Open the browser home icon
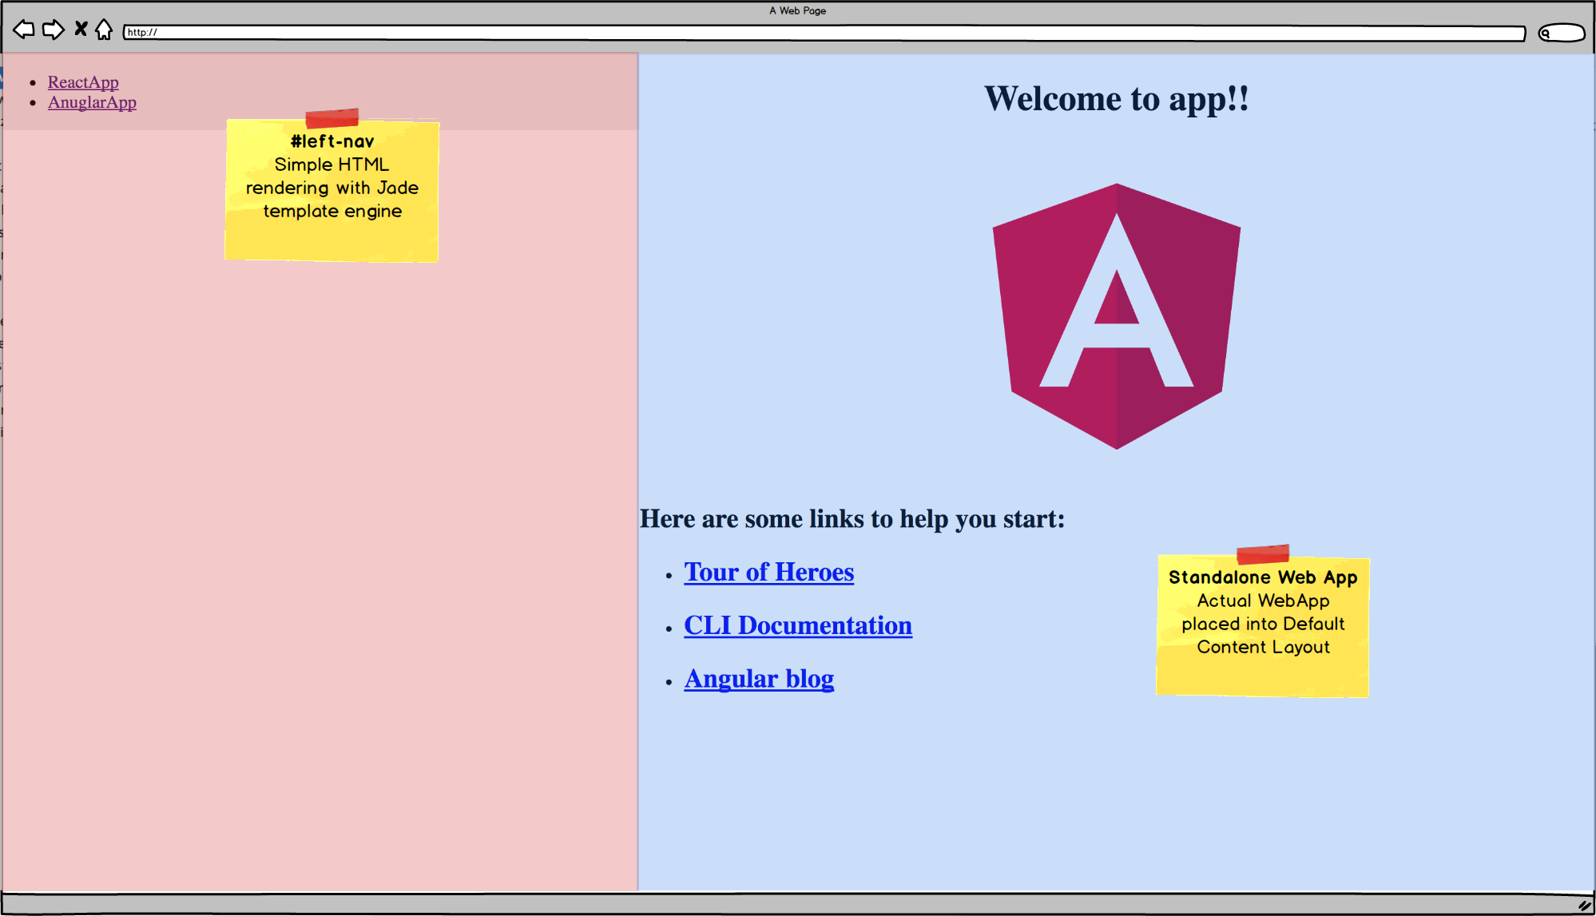 (104, 30)
